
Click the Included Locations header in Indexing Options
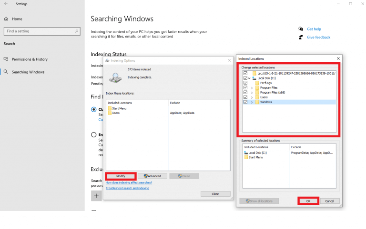click(120, 103)
